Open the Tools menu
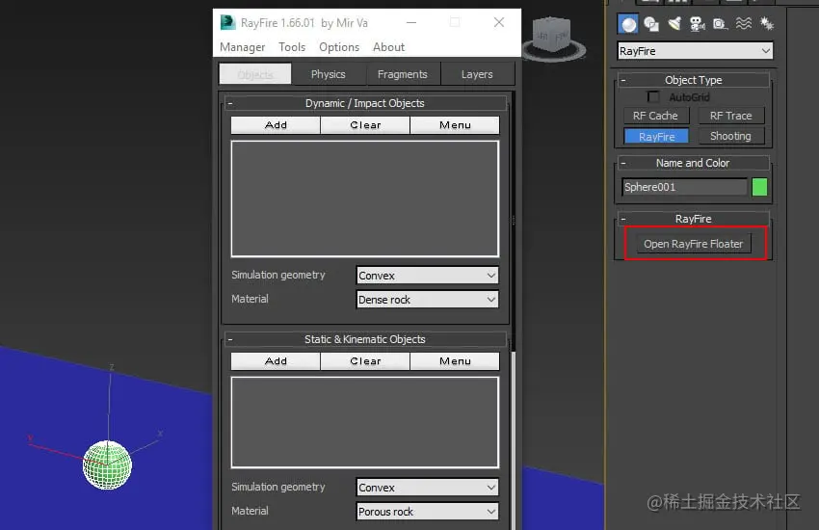 pos(292,47)
